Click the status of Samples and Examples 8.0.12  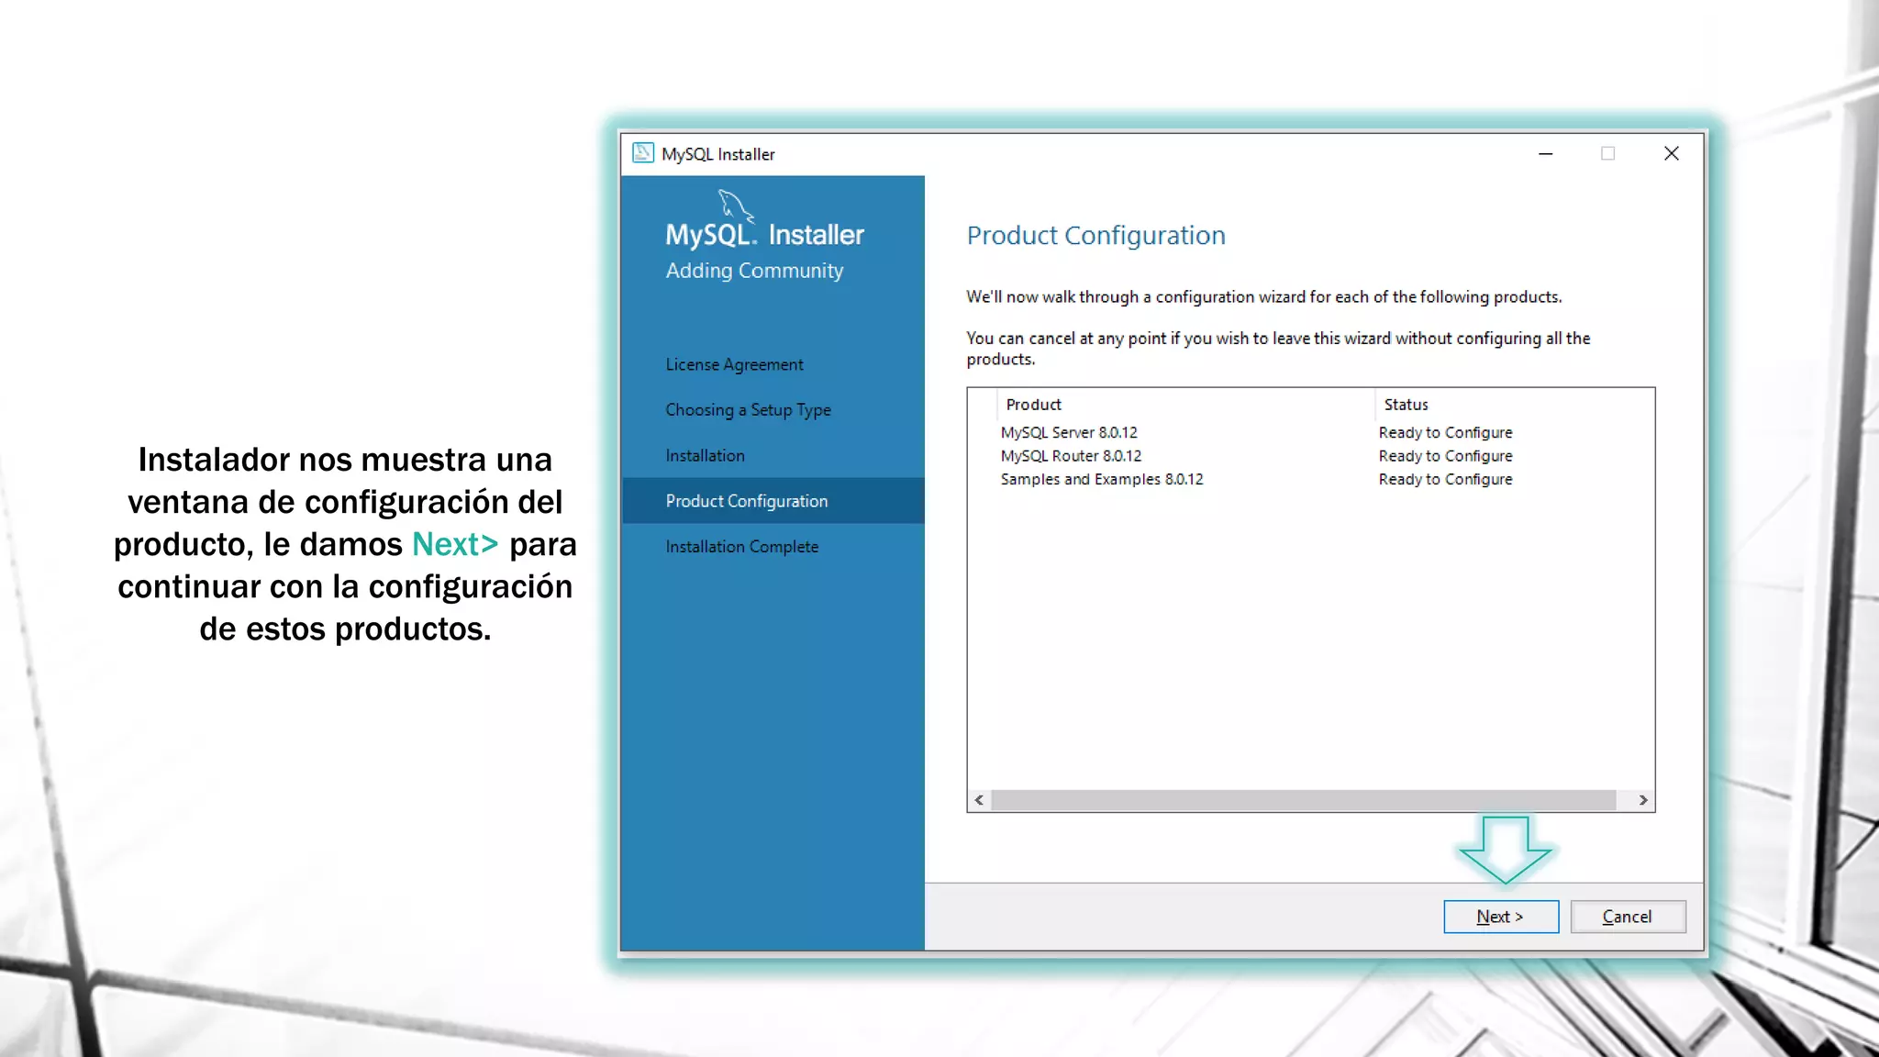[1446, 479]
